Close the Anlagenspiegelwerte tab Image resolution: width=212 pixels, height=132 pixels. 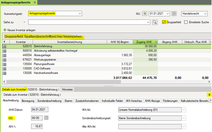[x=35, y=2]
